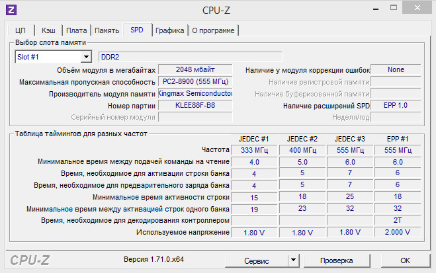The height and width of the screenshot is (273, 436).
Task: Click the JEDEC #2 column header
Action: click(302, 139)
